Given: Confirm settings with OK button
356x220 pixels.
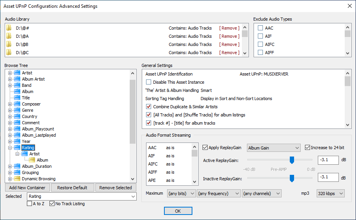Looking at the screenshot, I should (178, 211).
